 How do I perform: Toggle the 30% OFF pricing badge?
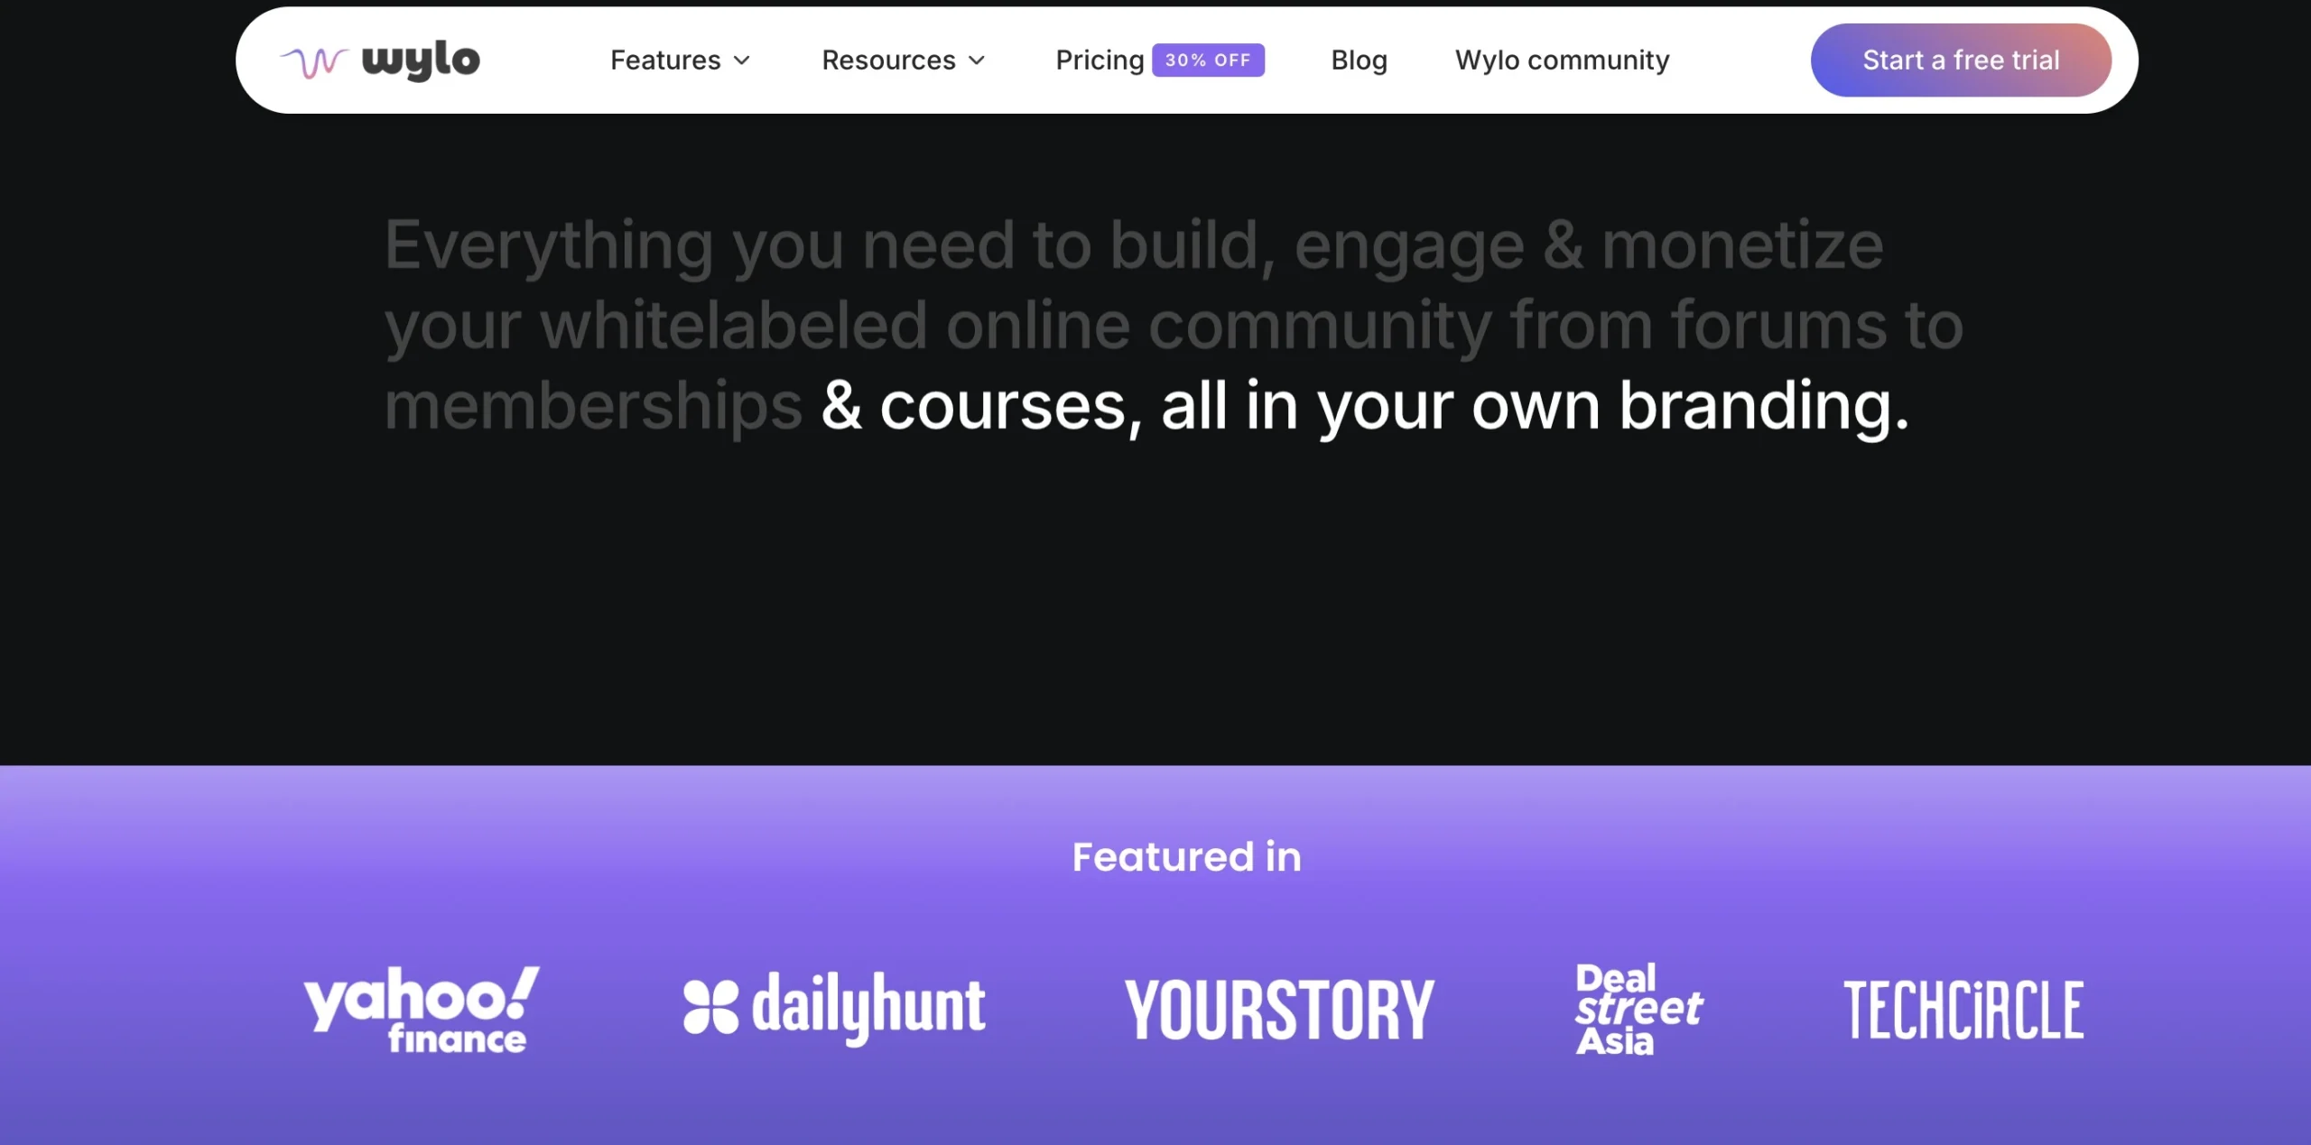click(x=1209, y=60)
